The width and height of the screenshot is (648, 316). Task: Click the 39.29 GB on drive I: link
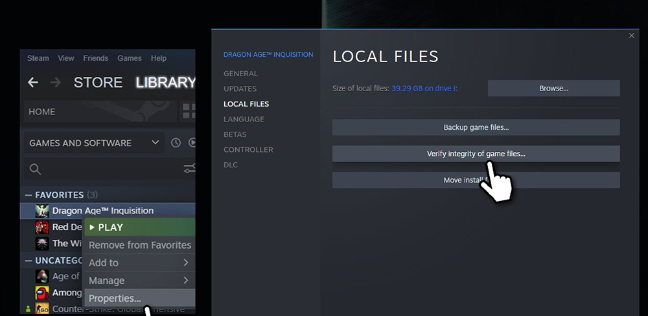(424, 88)
